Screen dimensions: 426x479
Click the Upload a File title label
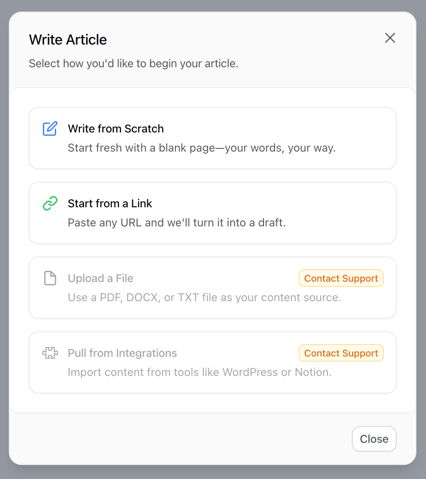pos(101,278)
